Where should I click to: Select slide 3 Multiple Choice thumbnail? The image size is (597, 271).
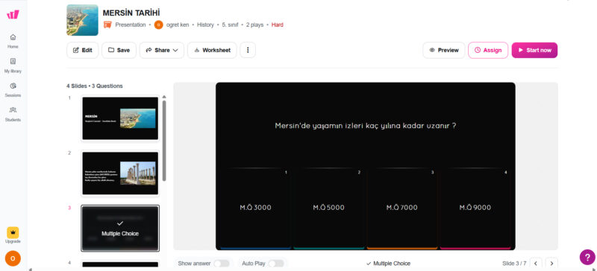click(120, 229)
